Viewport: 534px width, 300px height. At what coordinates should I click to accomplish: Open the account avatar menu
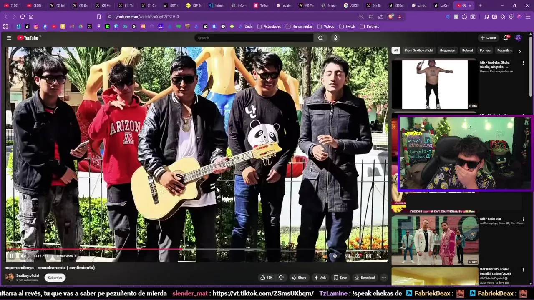coord(518,38)
